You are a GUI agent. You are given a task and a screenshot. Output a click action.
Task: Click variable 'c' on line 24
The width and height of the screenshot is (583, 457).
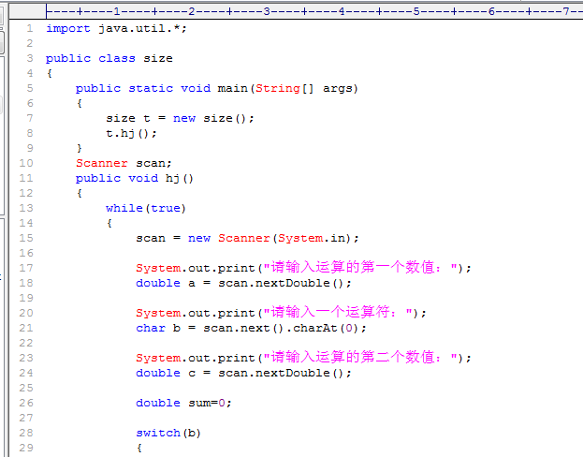(x=192, y=373)
